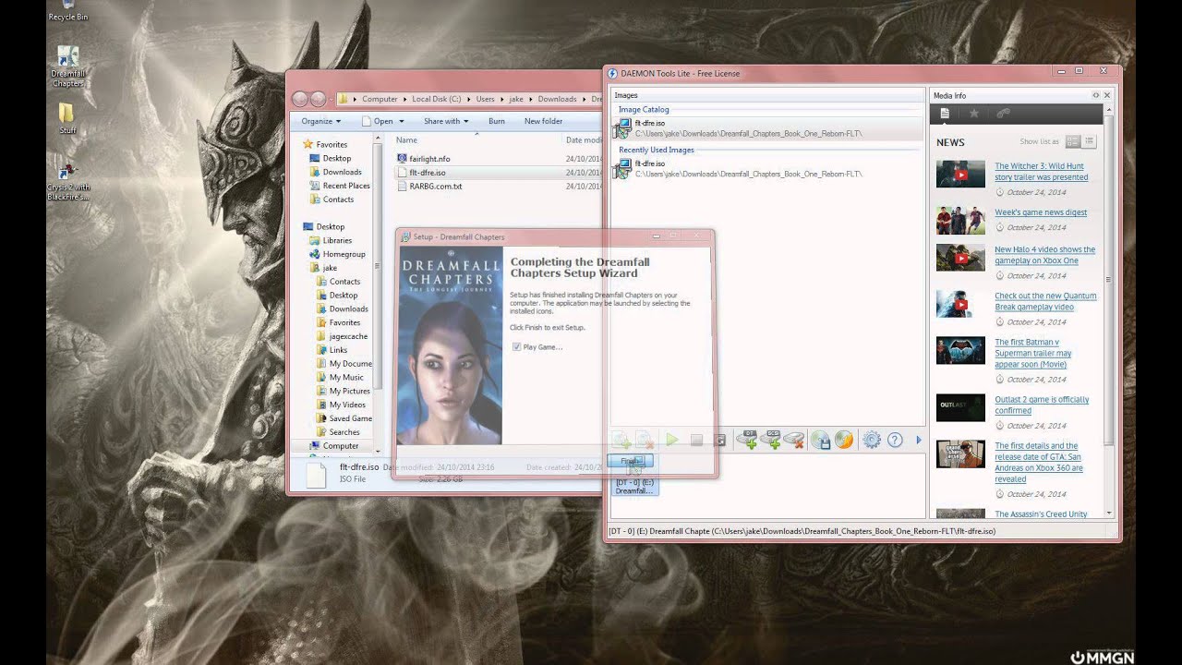Select flt-dfre.iso in Image Catalog

coord(766,128)
